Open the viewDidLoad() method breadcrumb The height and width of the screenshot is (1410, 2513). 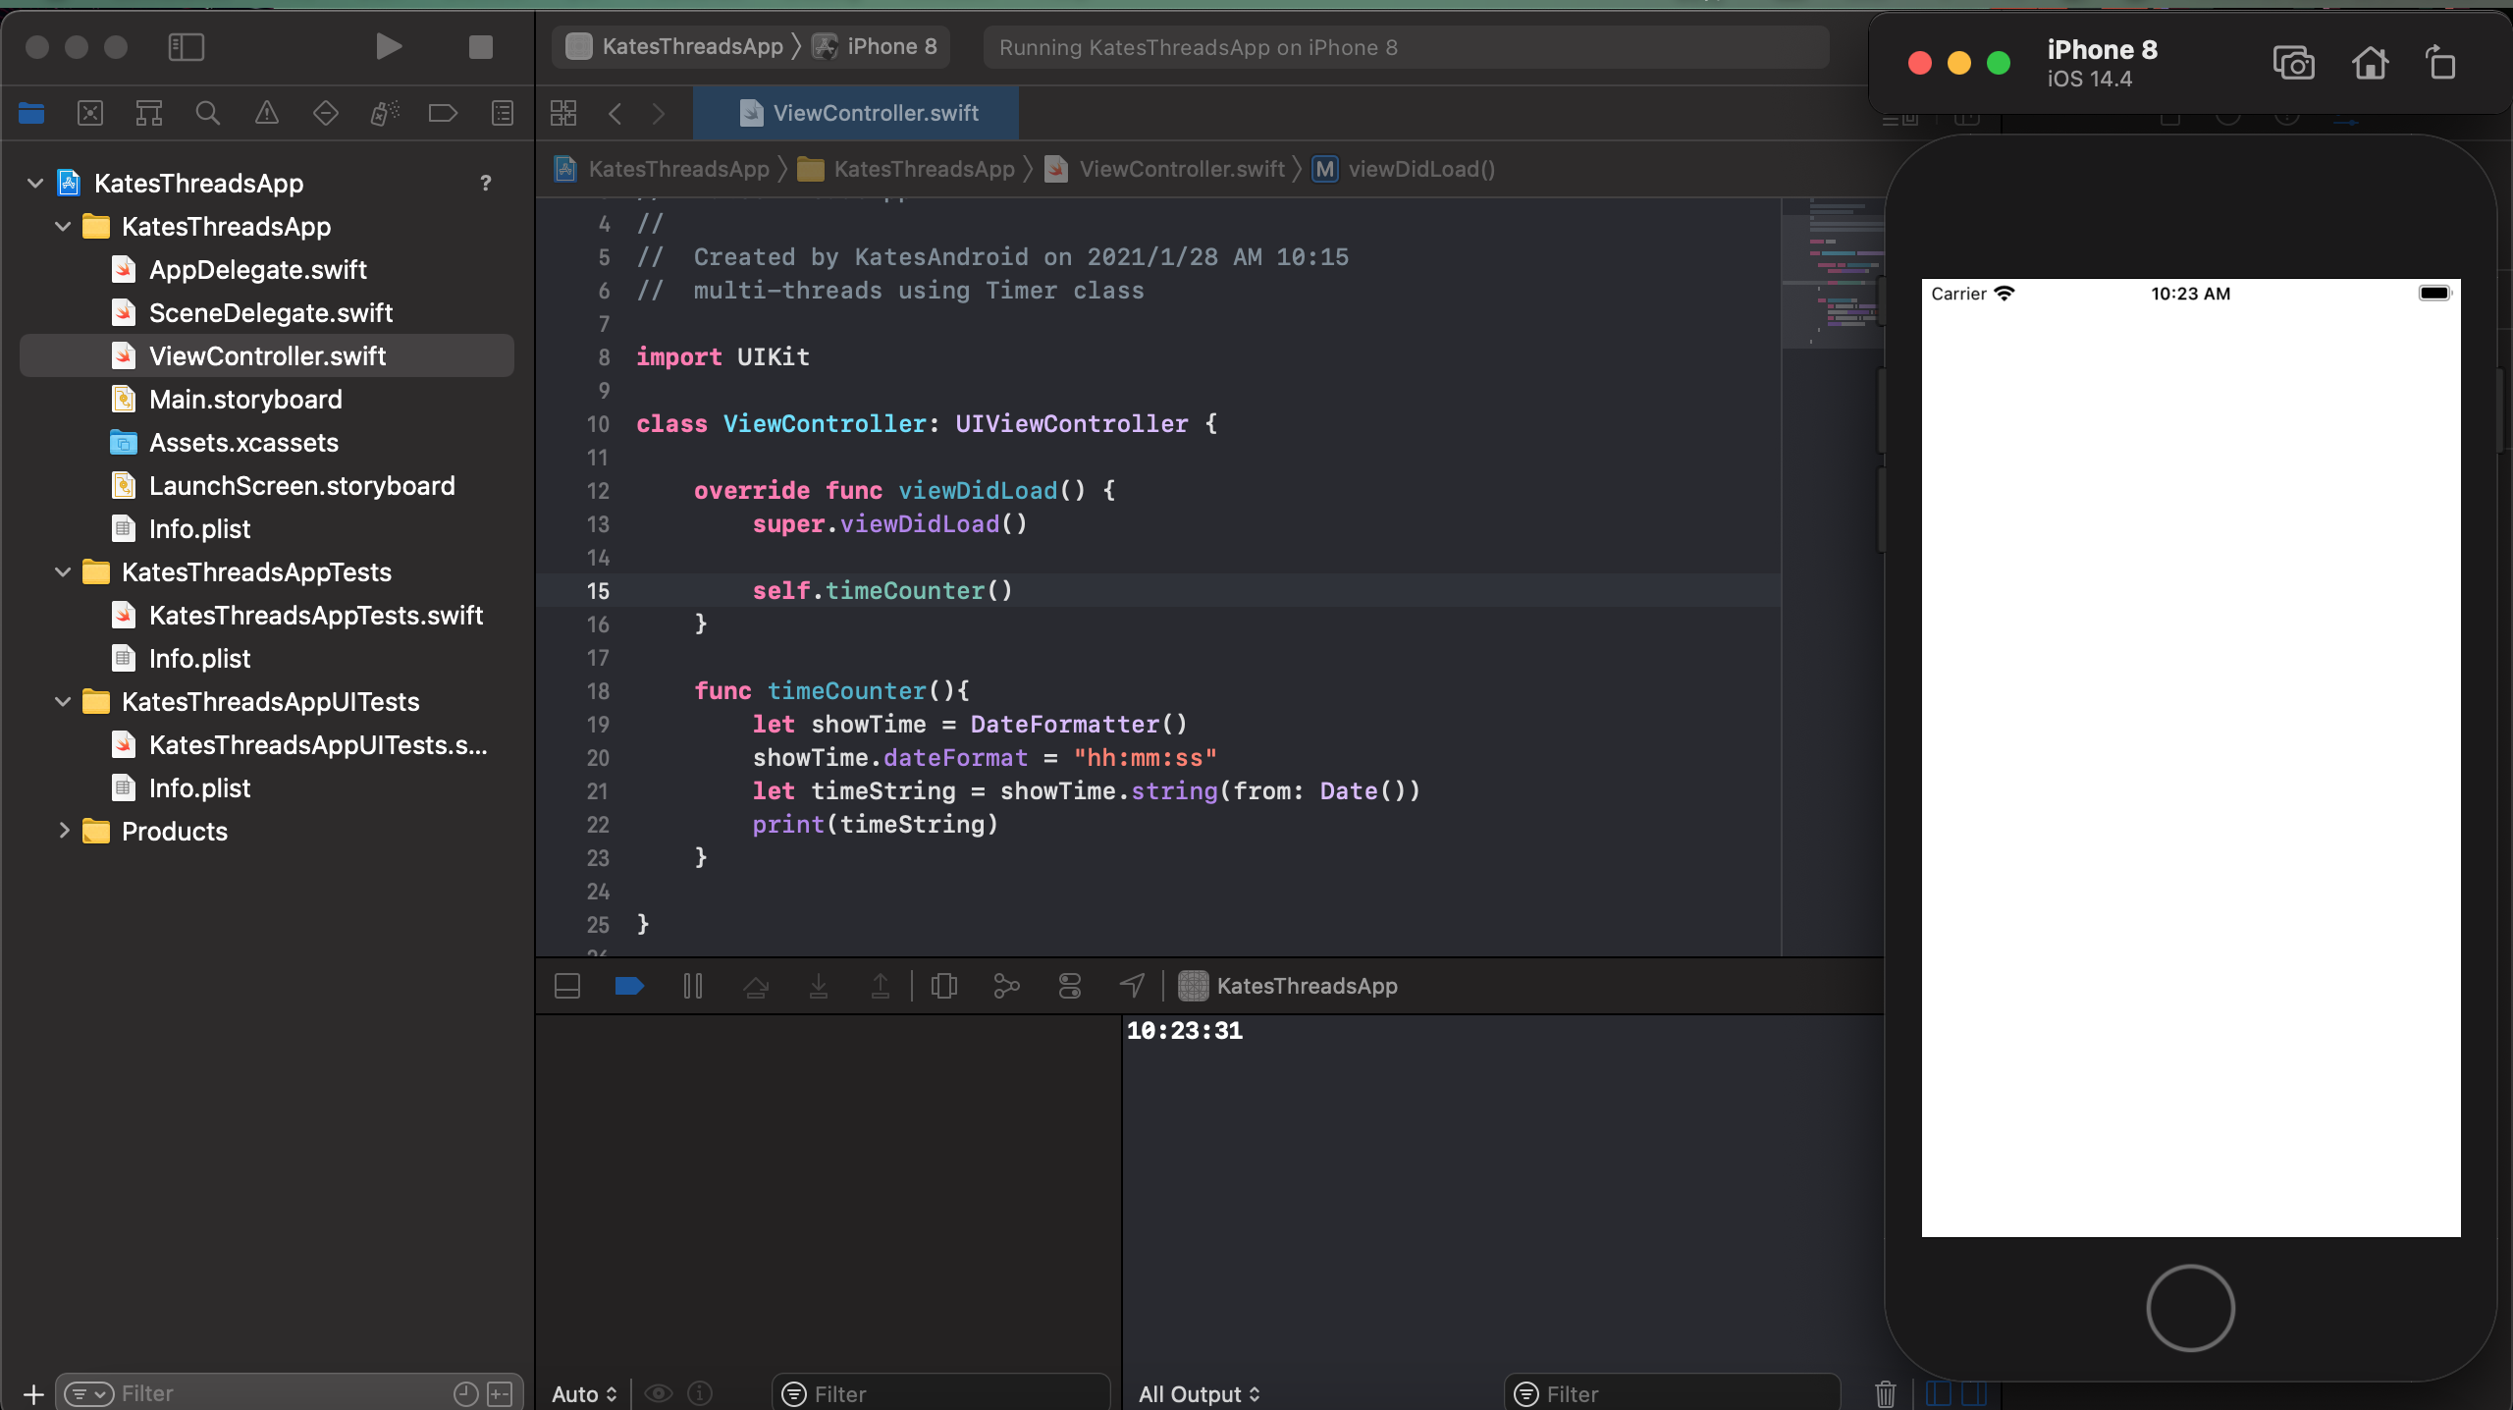pyautogui.click(x=1404, y=169)
